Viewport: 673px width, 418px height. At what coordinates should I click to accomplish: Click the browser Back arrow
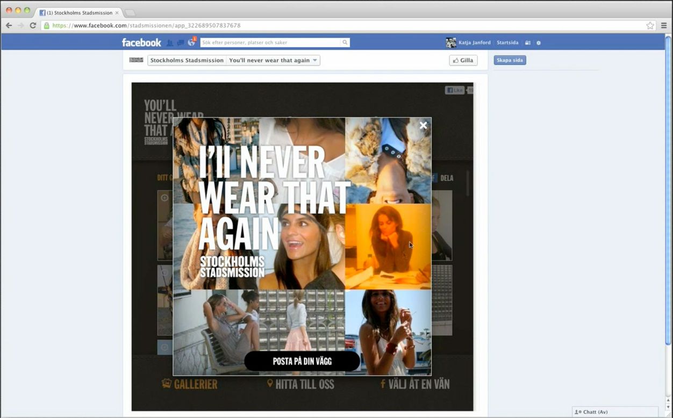click(9, 25)
